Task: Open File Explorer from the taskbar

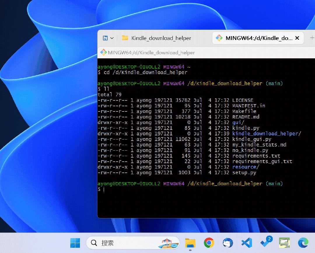Action: (x=190, y=242)
